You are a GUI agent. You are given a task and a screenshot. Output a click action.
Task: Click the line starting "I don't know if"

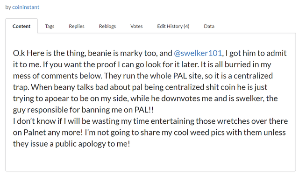150,121
